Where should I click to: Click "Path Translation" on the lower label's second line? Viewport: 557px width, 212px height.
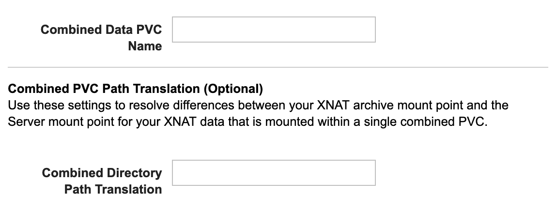pos(113,189)
